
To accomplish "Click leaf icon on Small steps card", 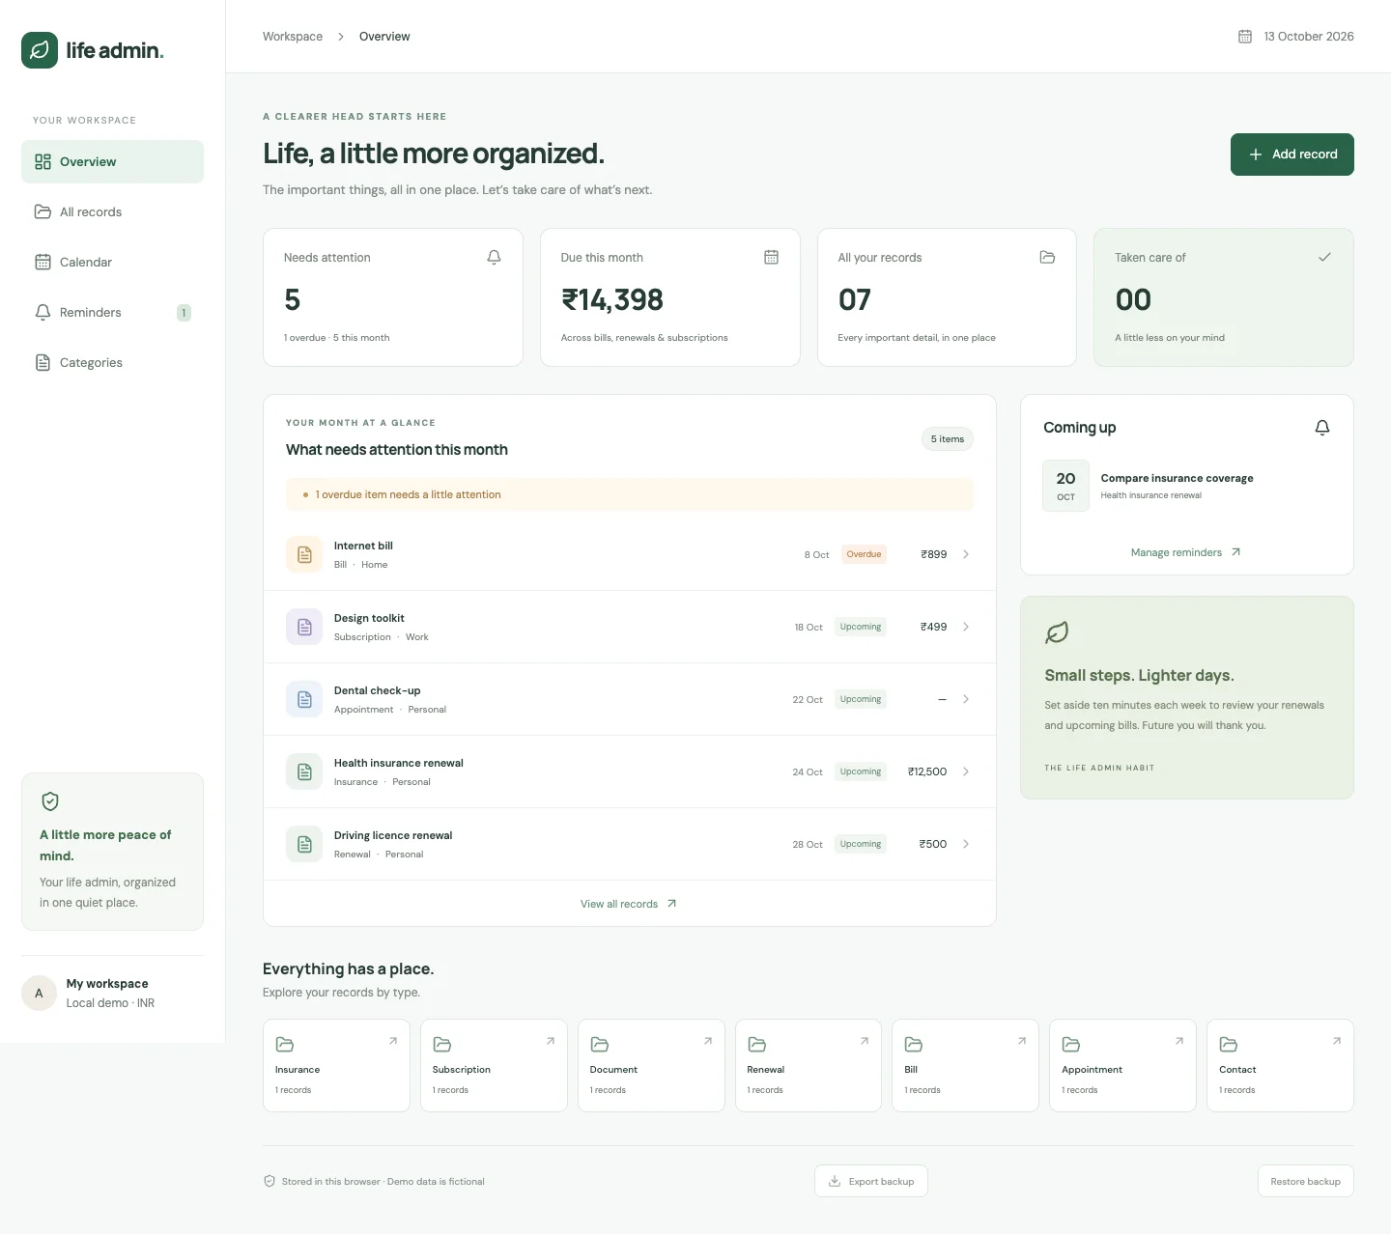I will [x=1057, y=632].
